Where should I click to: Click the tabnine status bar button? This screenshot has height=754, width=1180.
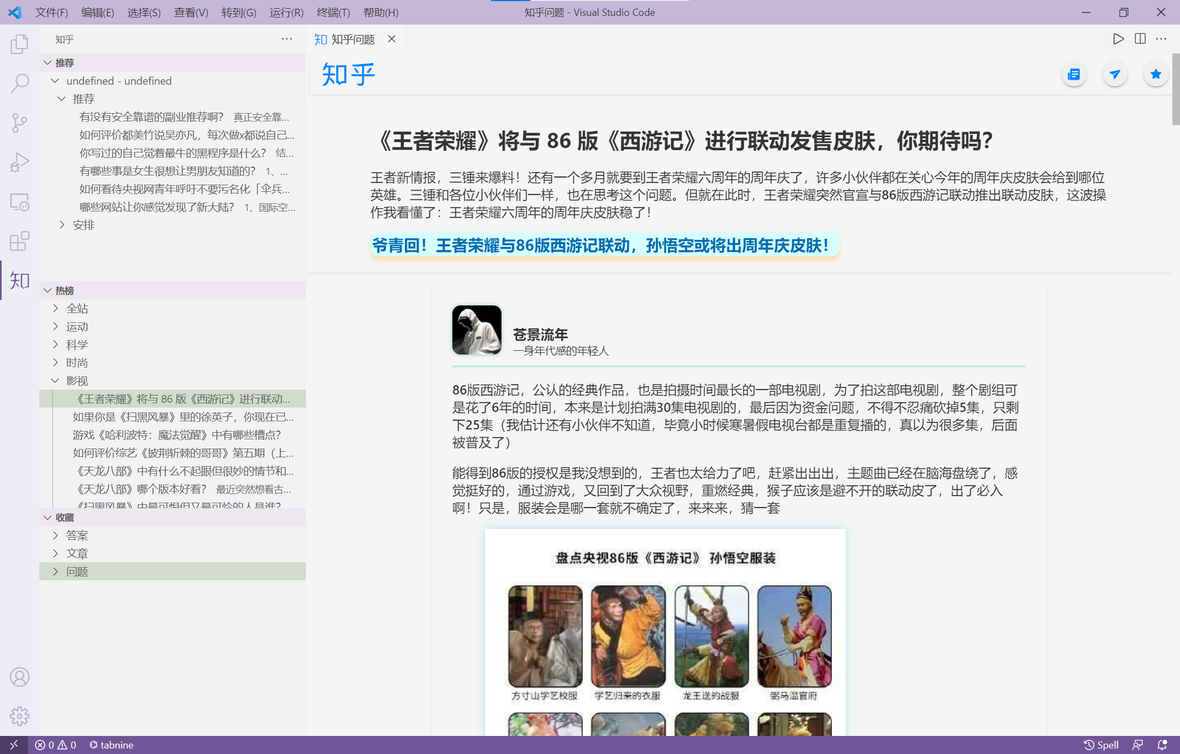(111, 745)
